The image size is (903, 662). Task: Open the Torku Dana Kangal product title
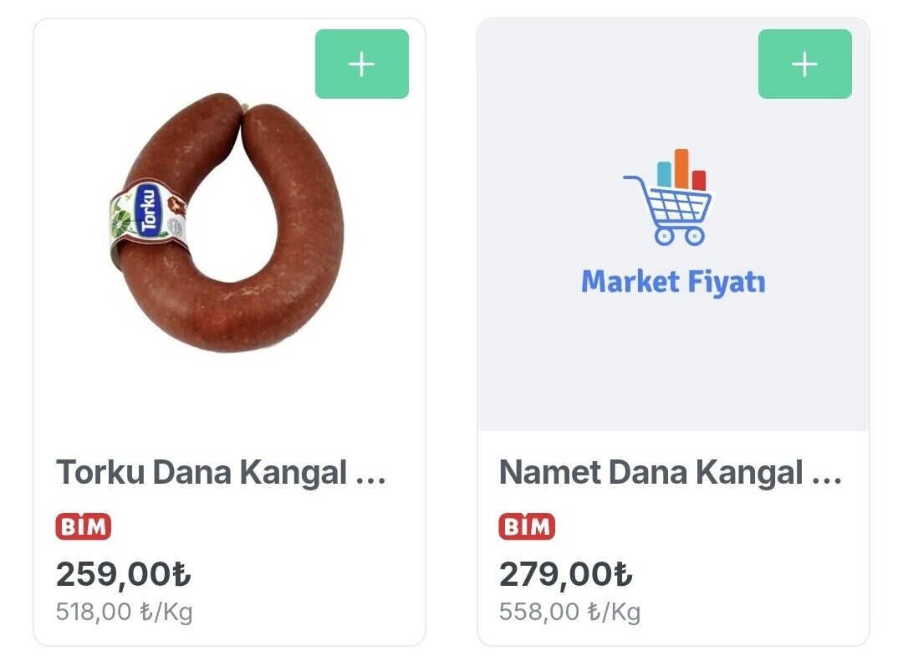coord(201,473)
